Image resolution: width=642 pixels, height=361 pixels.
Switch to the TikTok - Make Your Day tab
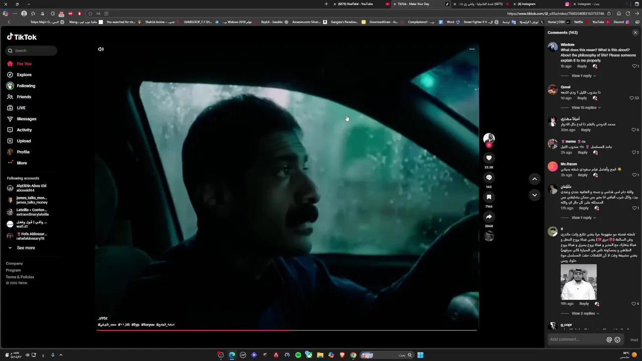(421, 4)
